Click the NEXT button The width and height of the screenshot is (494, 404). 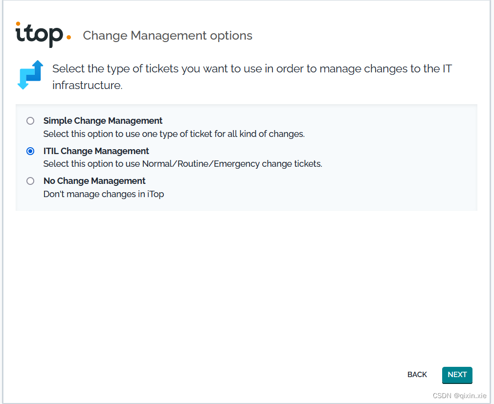457,375
